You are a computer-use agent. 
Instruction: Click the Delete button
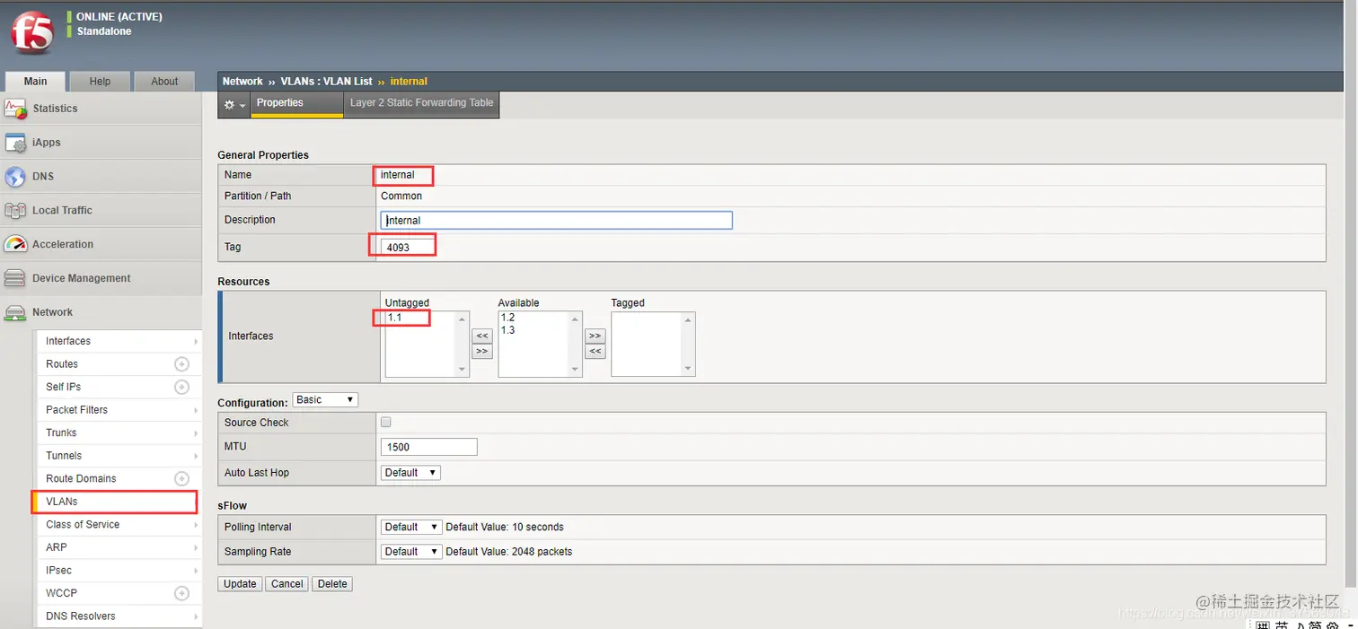332,584
